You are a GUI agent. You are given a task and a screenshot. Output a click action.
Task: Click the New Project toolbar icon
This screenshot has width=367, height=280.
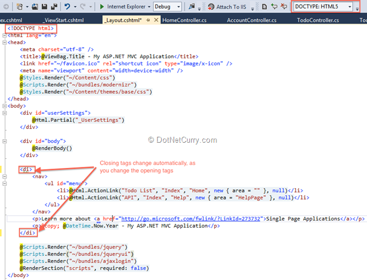click(19, 6)
